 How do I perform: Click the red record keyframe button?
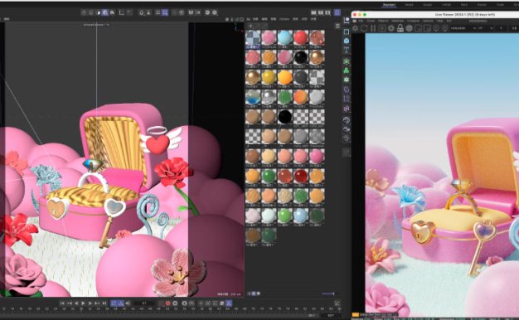pos(167,303)
